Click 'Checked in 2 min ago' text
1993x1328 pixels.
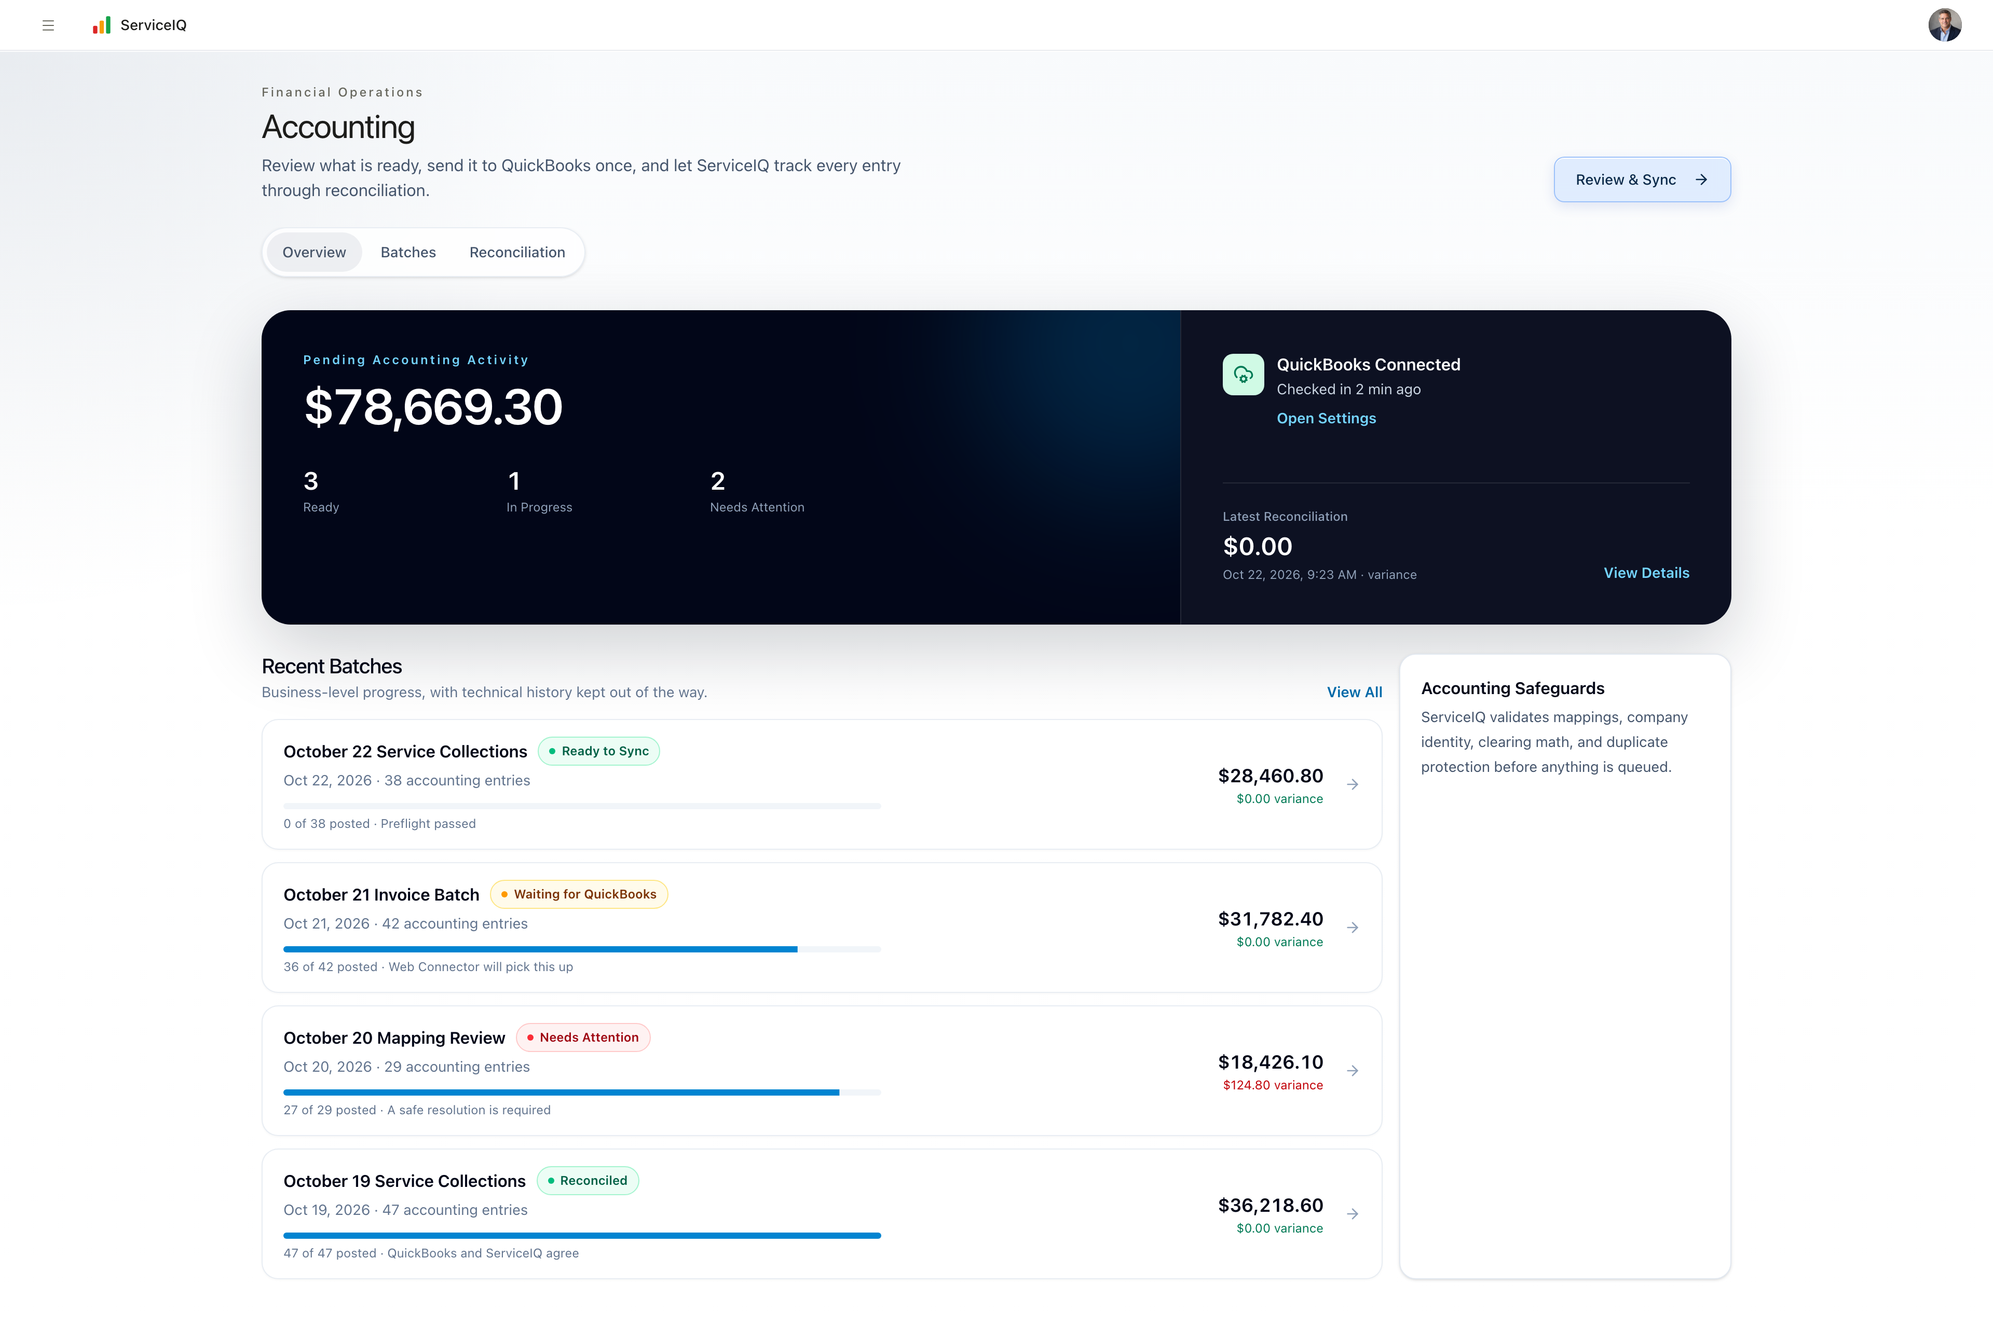tap(1348, 390)
